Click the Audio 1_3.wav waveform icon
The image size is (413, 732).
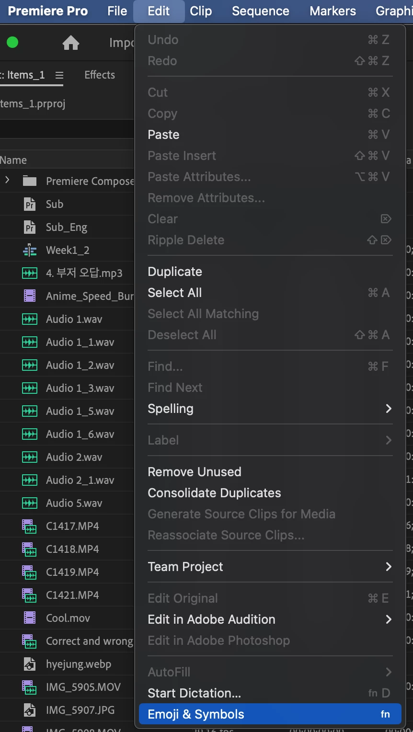pos(30,388)
